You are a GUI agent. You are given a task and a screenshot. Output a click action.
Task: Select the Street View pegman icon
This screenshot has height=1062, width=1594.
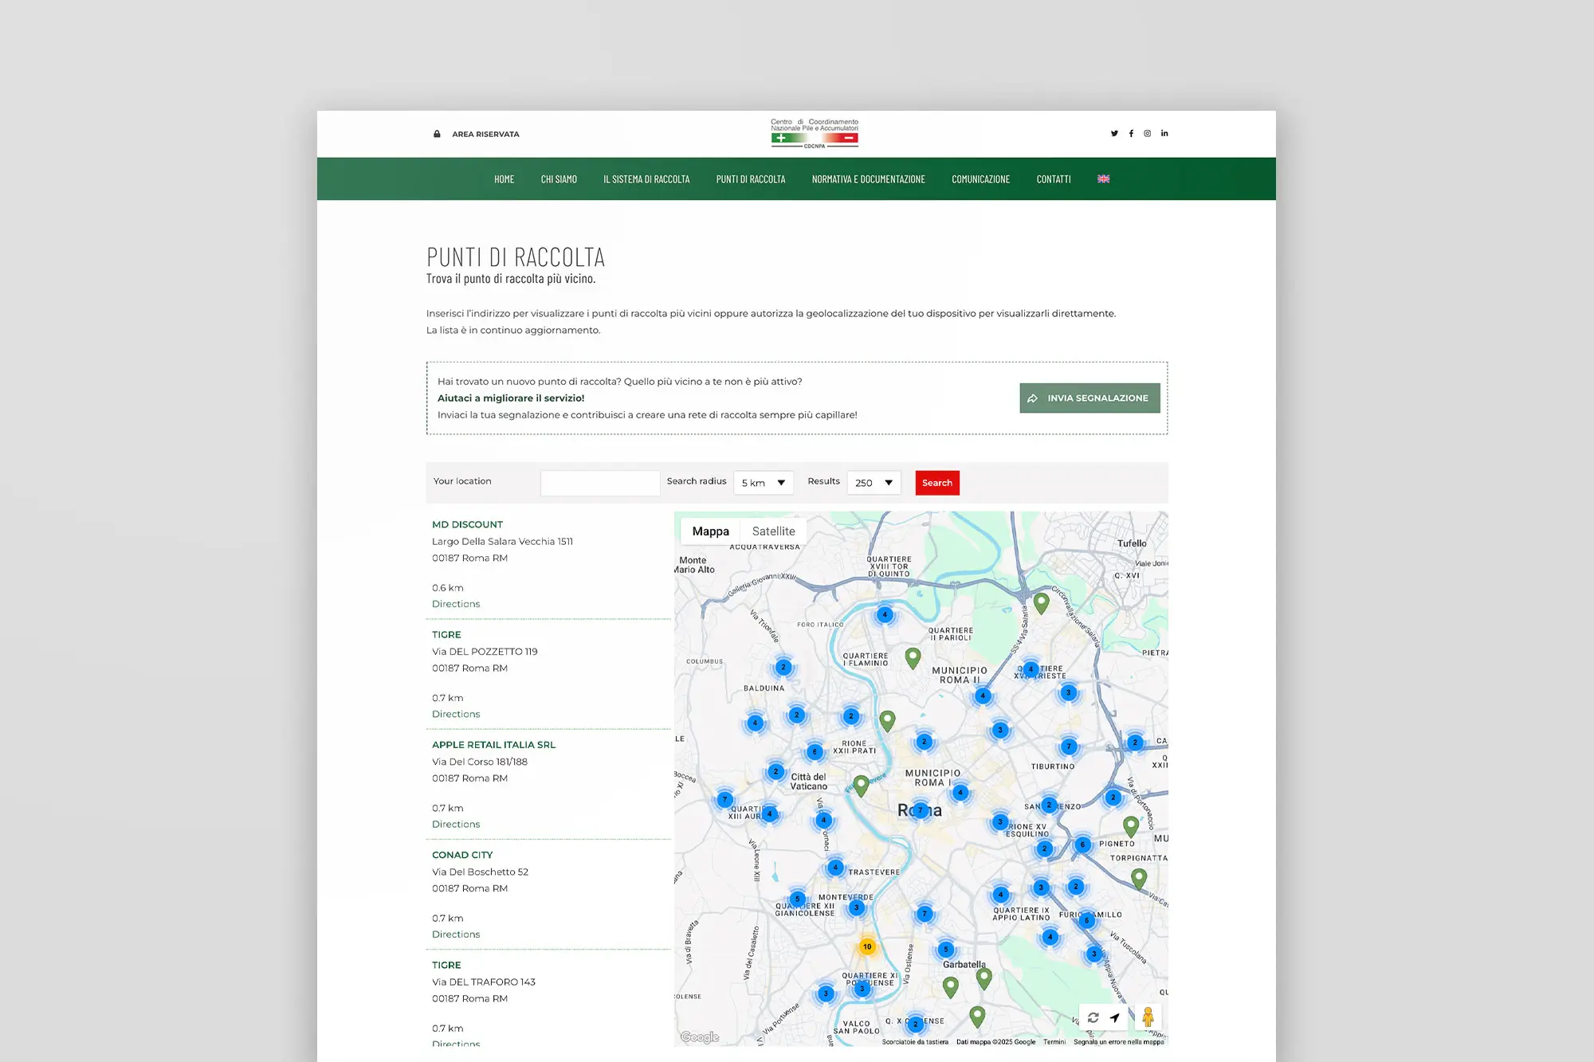coord(1148,1017)
